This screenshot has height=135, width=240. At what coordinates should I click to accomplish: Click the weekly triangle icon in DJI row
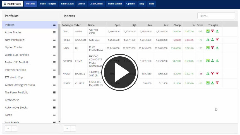pyautogui.click(x=212, y=48)
